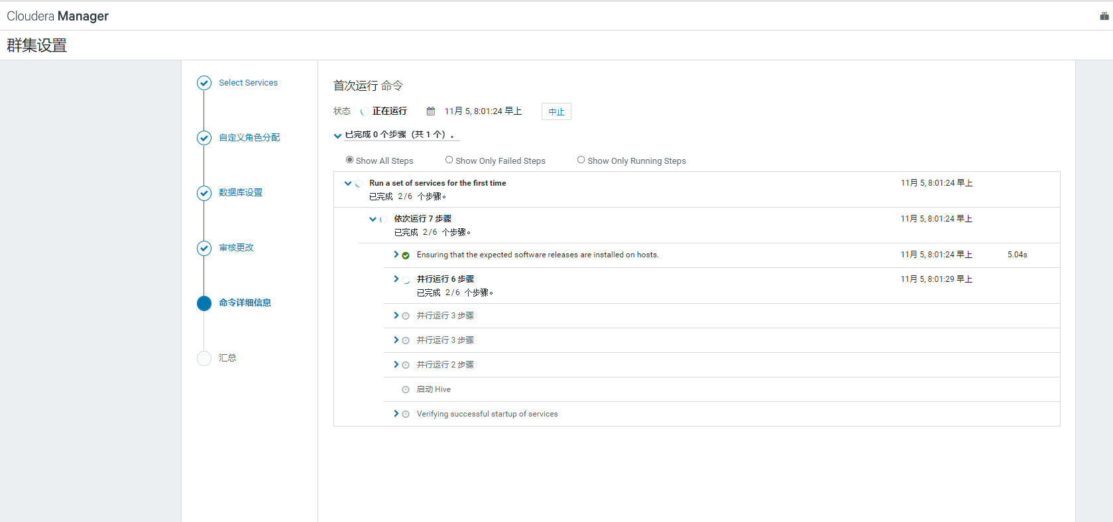Expand the 并行运行 6 步骤 row

tap(396, 279)
